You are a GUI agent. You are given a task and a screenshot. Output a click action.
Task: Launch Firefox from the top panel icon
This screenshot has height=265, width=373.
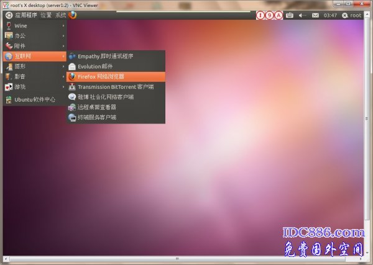pos(73,15)
